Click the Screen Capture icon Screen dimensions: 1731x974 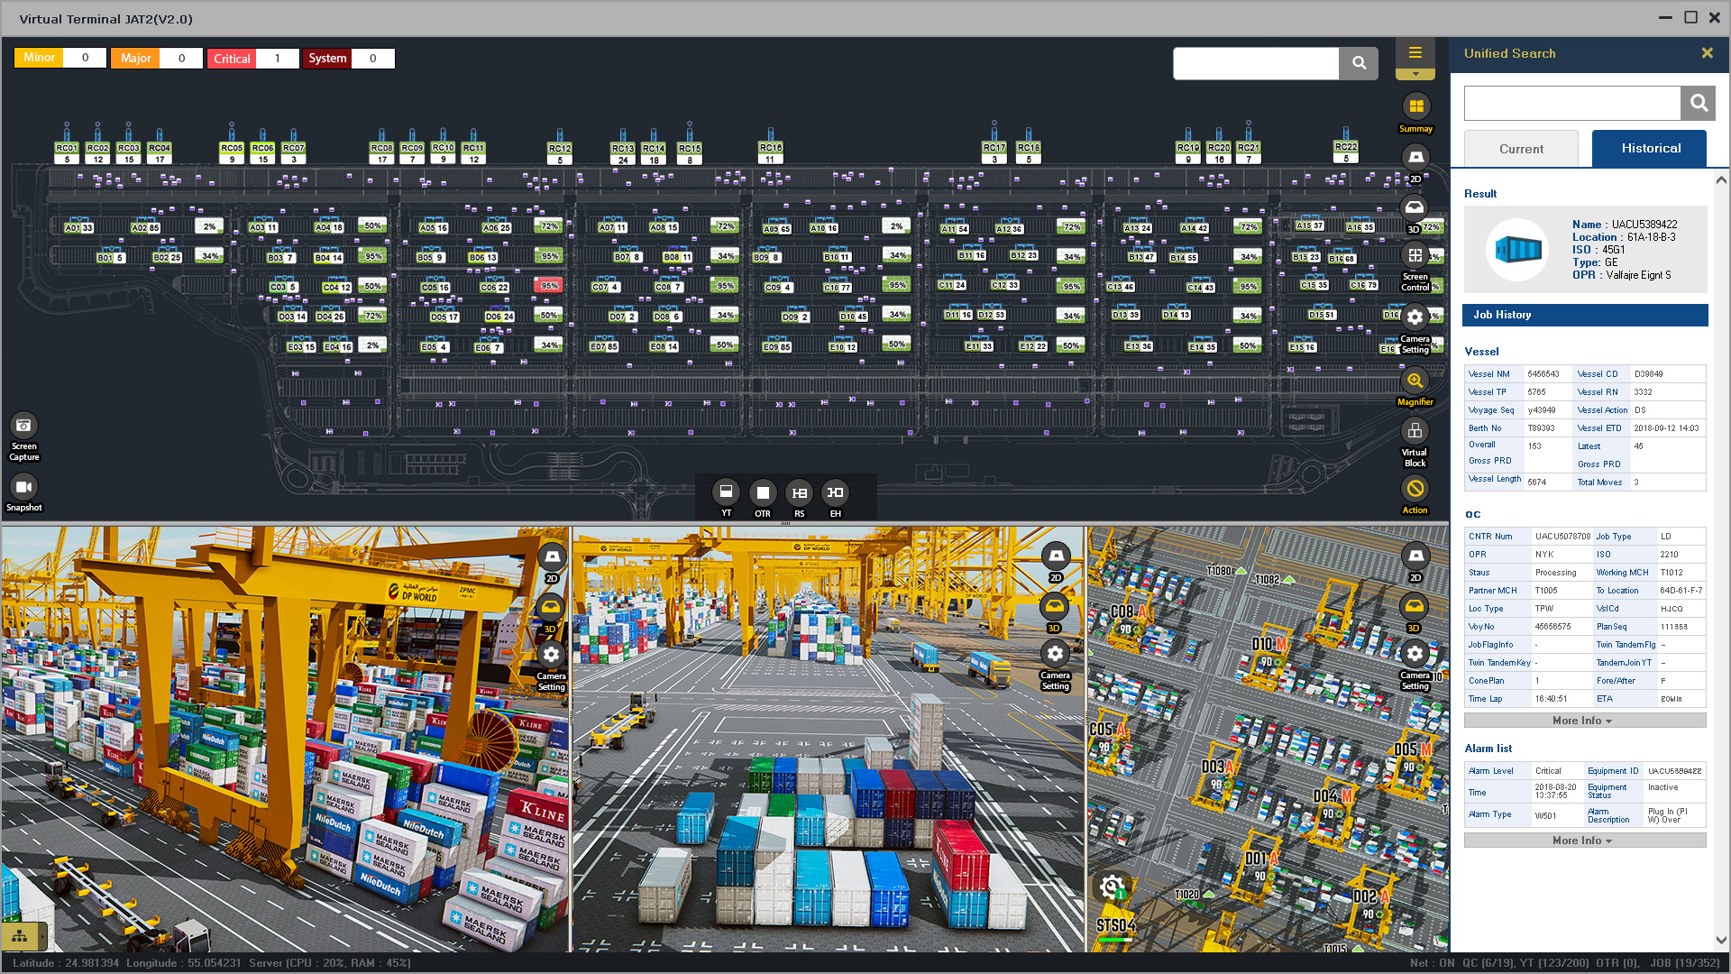click(x=23, y=426)
